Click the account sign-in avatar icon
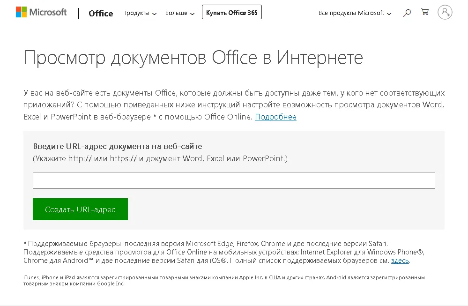Image resolution: width=468 pixels, height=306 pixels. point(445,12)
